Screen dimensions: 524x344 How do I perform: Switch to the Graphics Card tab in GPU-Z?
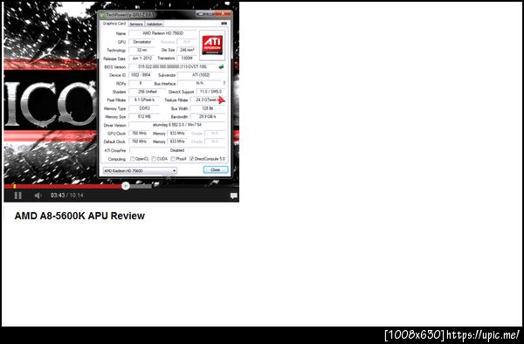114,24
